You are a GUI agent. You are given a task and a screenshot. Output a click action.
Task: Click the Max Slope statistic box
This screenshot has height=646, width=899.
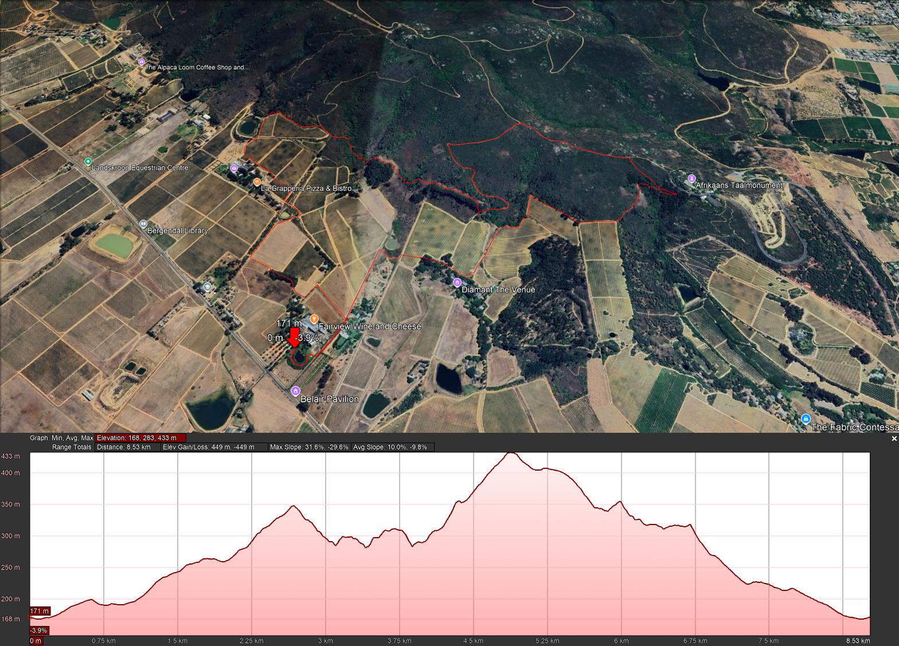point(309,447)
